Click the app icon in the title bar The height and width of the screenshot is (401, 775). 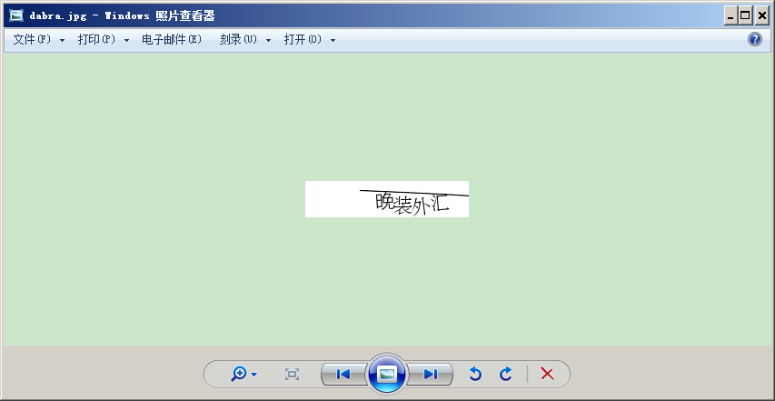[15, 15]
